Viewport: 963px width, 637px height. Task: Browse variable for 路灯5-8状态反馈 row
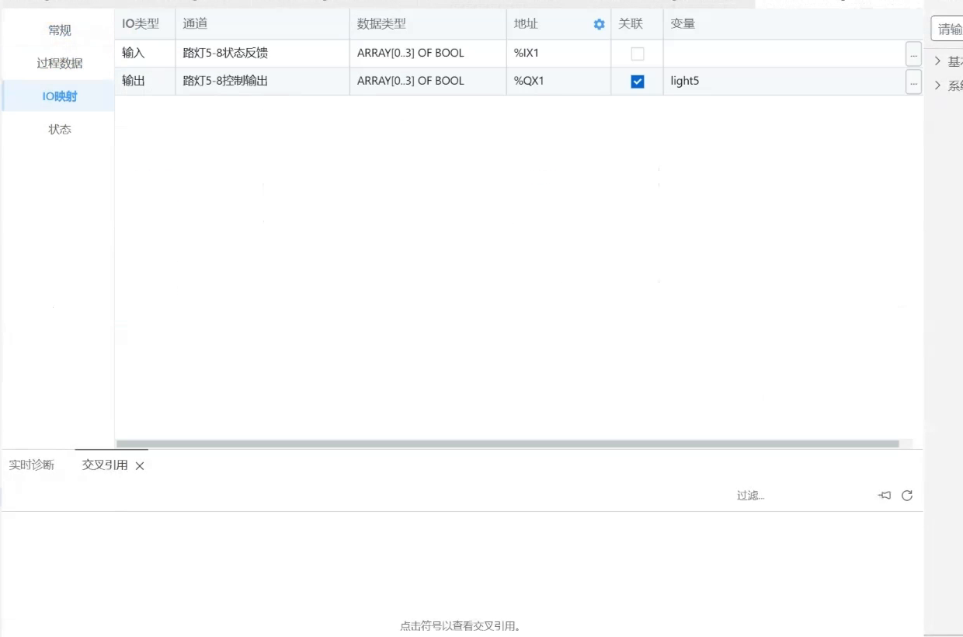913,54
